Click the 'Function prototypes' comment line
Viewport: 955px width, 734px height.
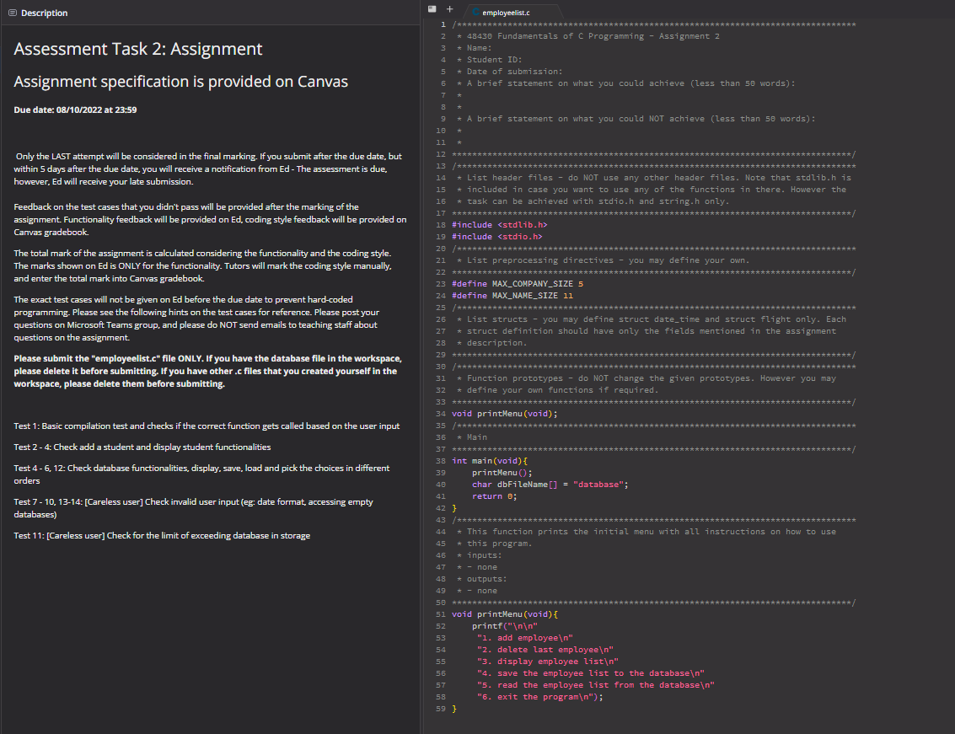pos(647,378)
